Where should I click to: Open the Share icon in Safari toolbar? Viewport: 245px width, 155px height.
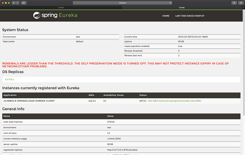234,3
